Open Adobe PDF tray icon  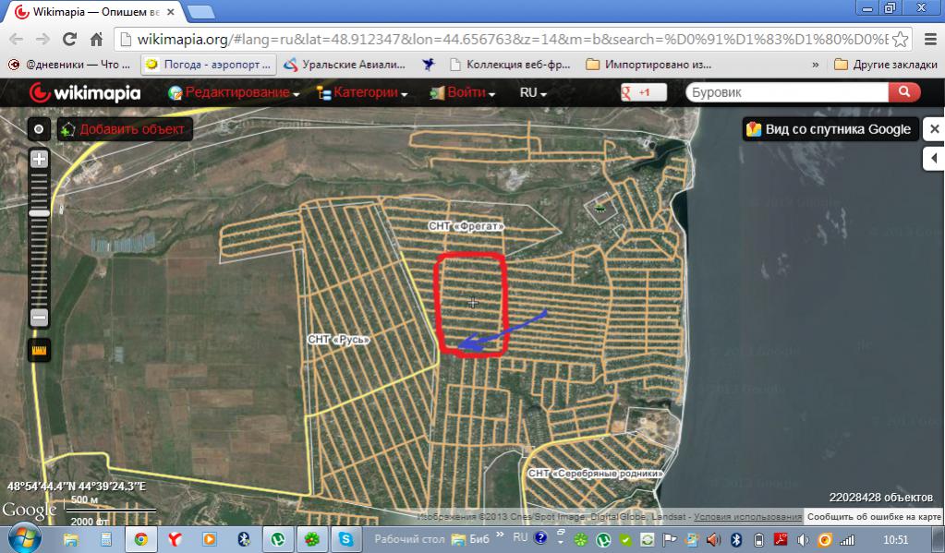[x=781, y=539]
